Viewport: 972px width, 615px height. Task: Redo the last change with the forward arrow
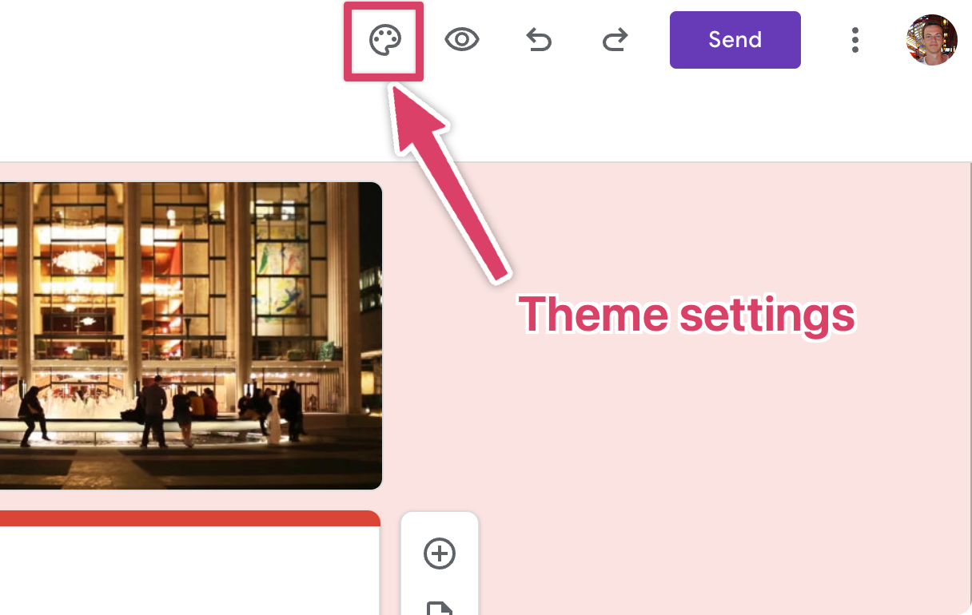point(614,39)
